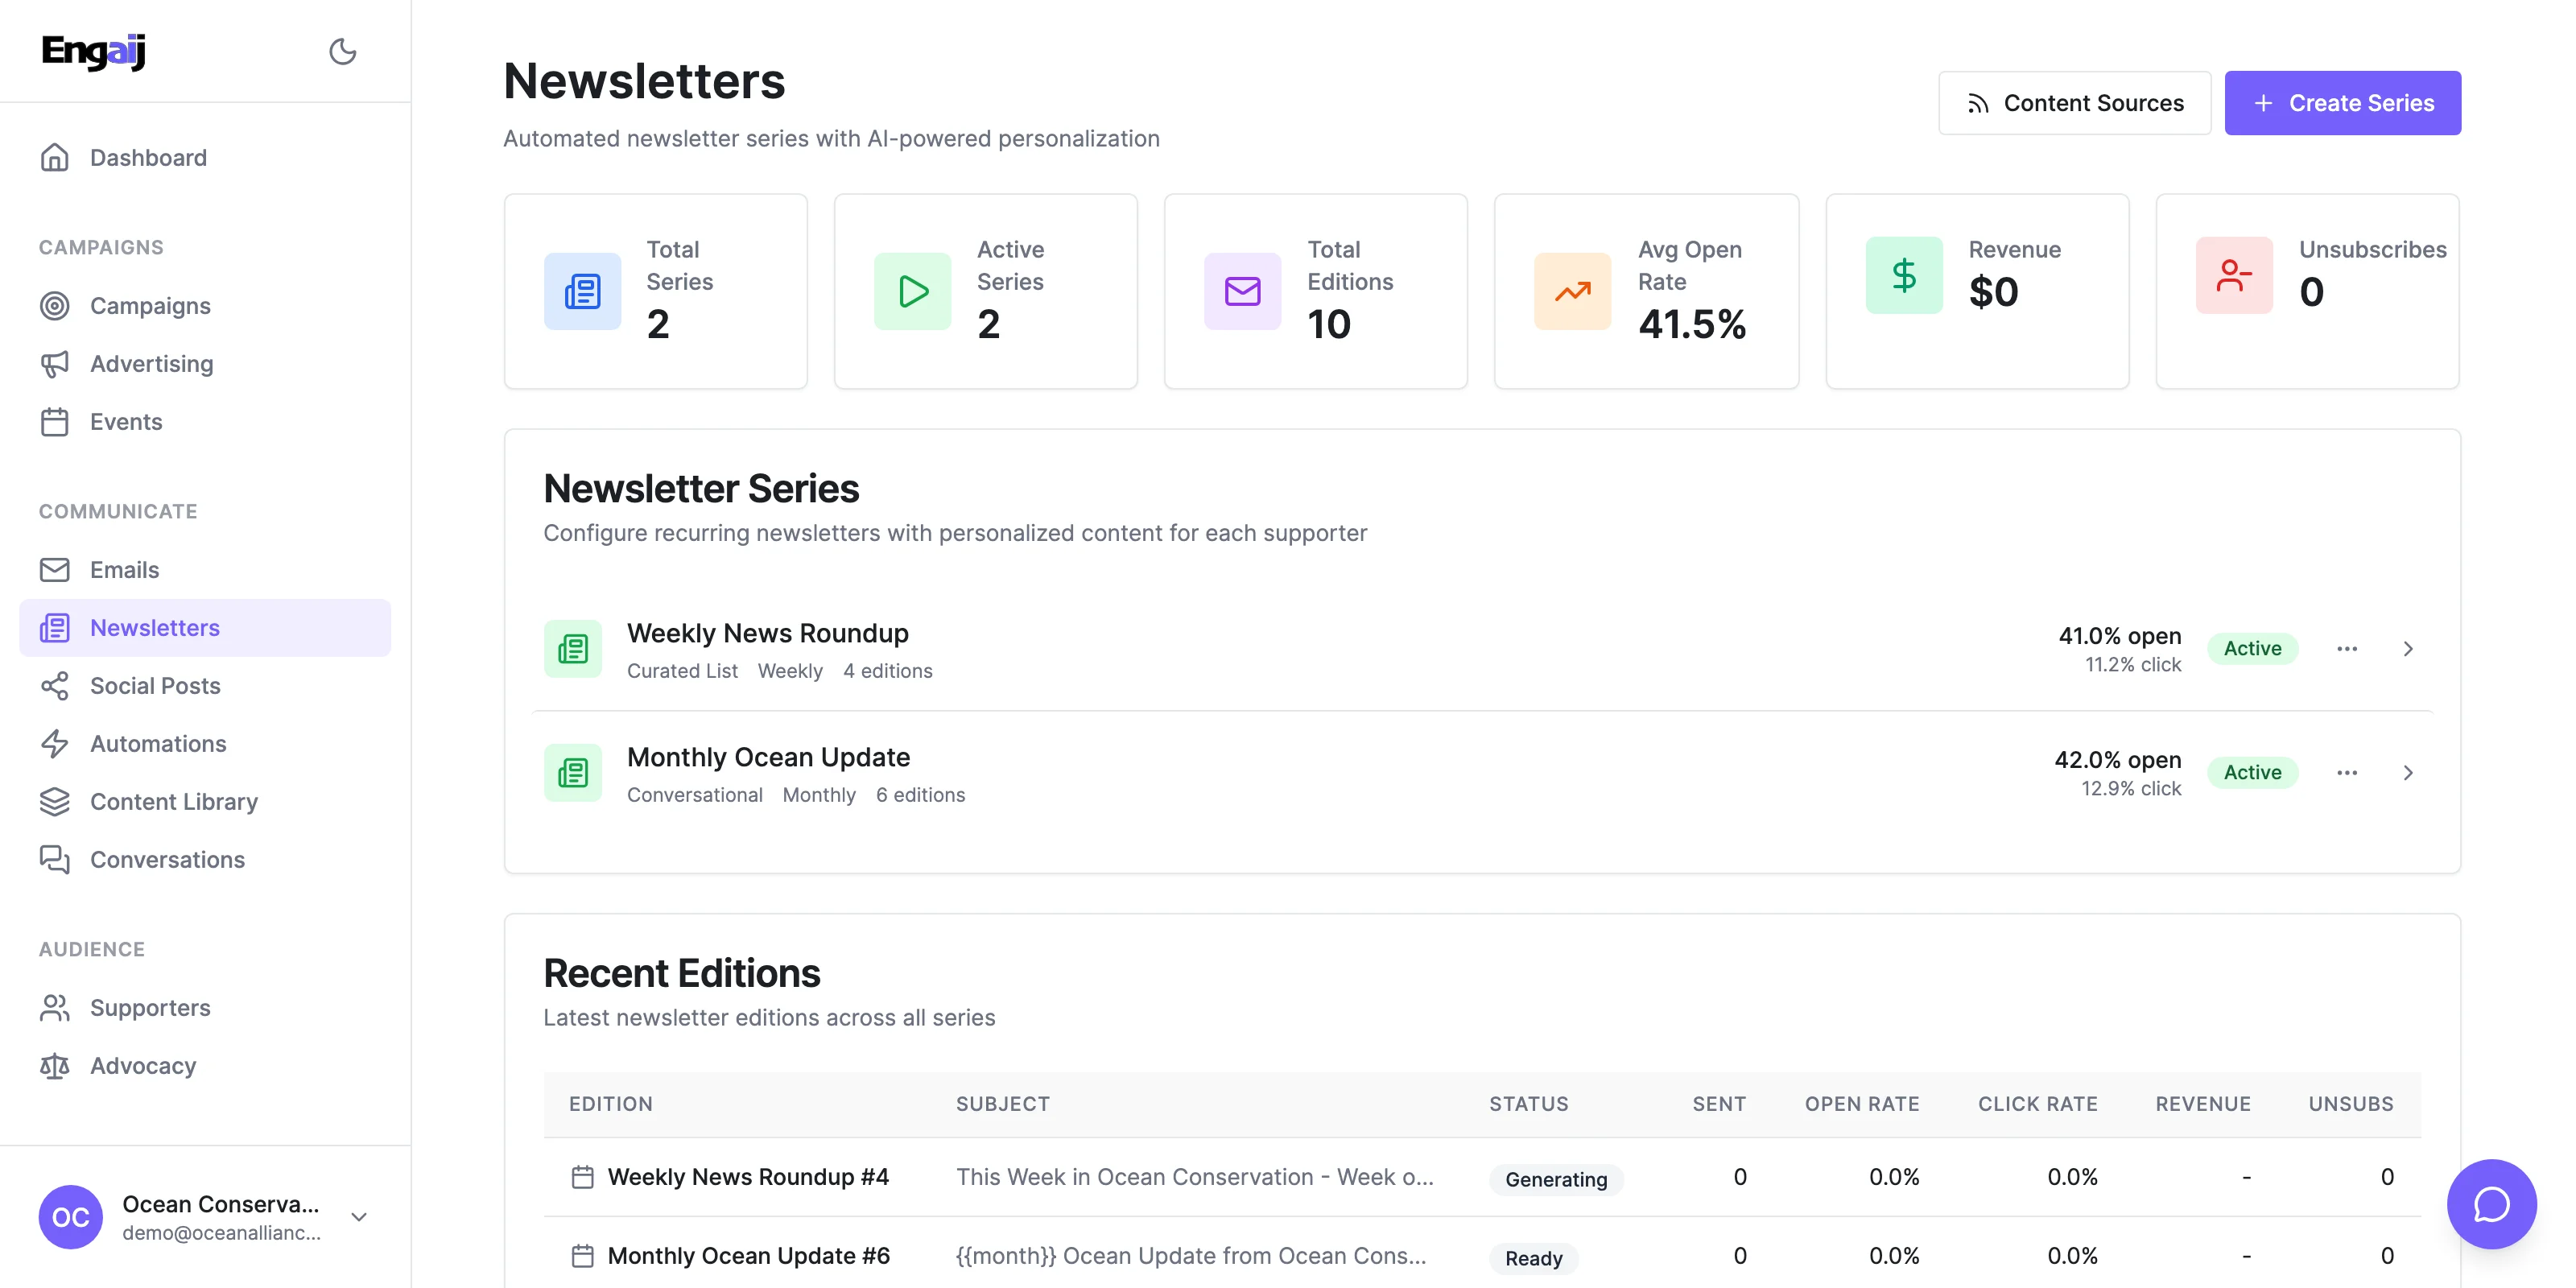Click the Create Series button
This screenshot has height=1288, width=2576.
coord(2342,103)
